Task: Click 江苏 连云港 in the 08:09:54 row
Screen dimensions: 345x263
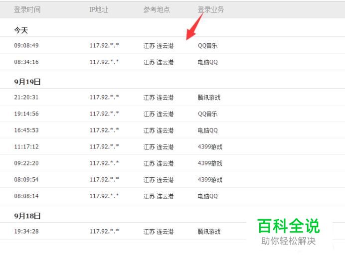Action: pos(159,180)
